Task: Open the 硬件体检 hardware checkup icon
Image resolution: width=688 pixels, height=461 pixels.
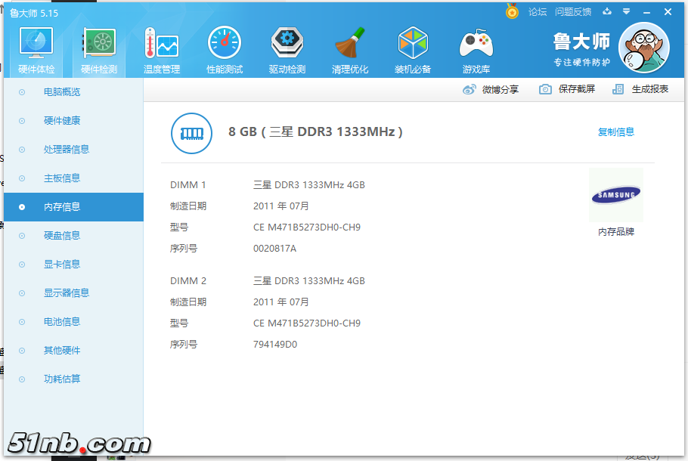Action: 36,49
